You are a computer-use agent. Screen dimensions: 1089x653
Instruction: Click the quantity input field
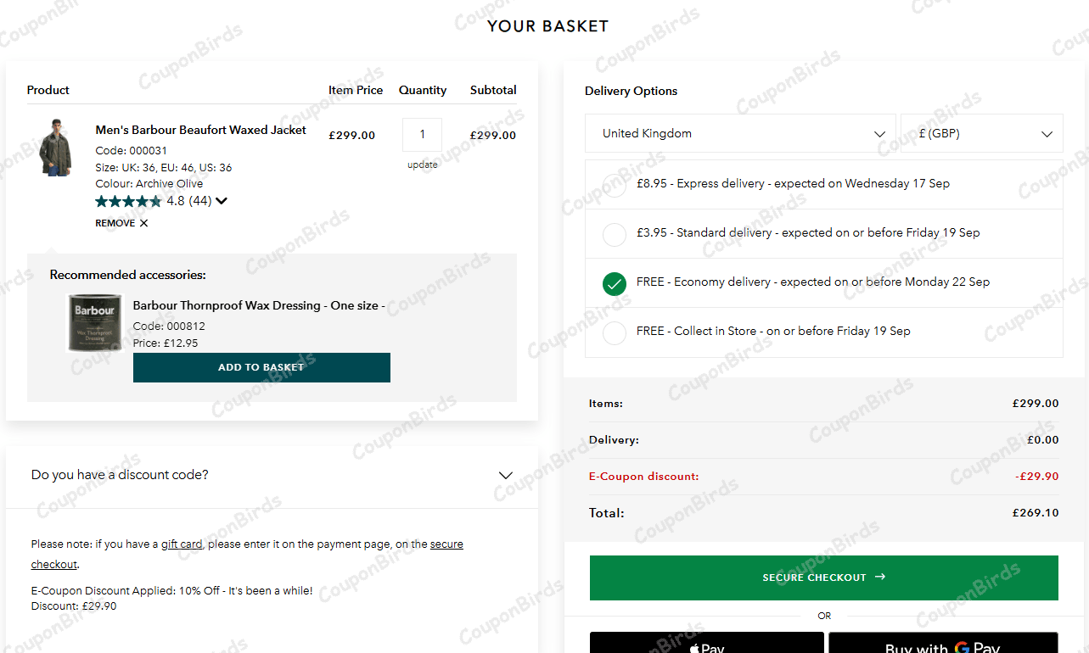pos(422,135)
